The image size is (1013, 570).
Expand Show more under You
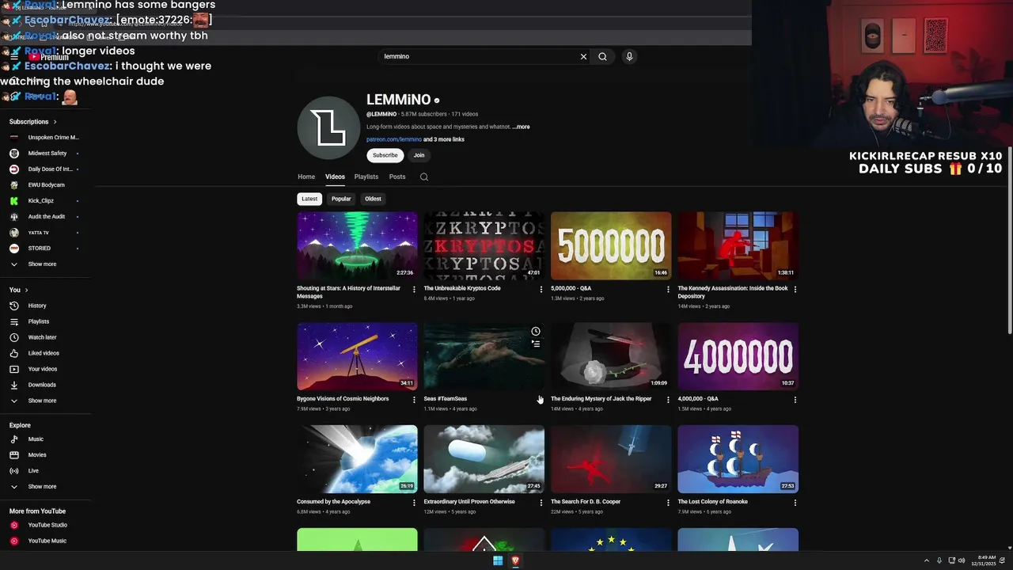[x=42, y=401]
